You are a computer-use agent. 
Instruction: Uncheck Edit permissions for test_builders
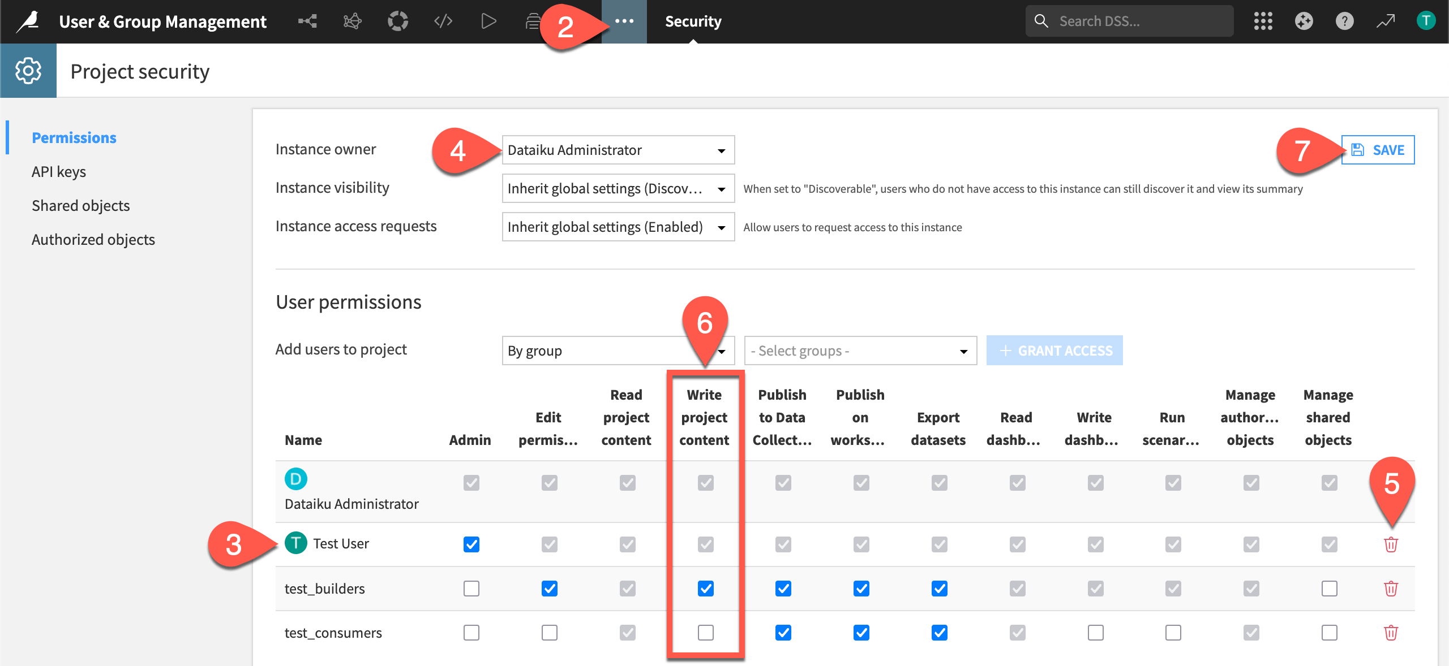point(549,589)
